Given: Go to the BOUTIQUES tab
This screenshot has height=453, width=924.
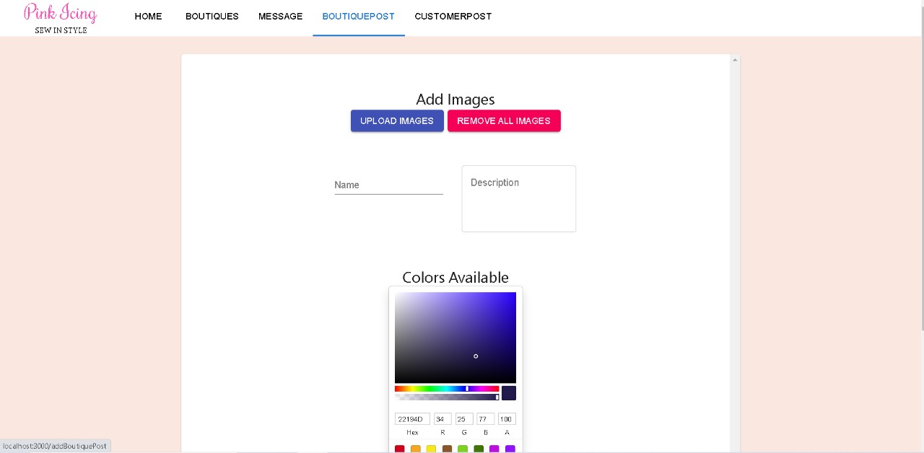Looking at the screenshot, I should pos(212,17).
